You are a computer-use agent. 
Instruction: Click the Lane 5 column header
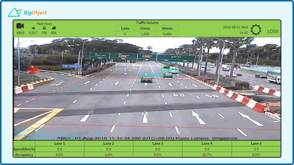(256, 144)
